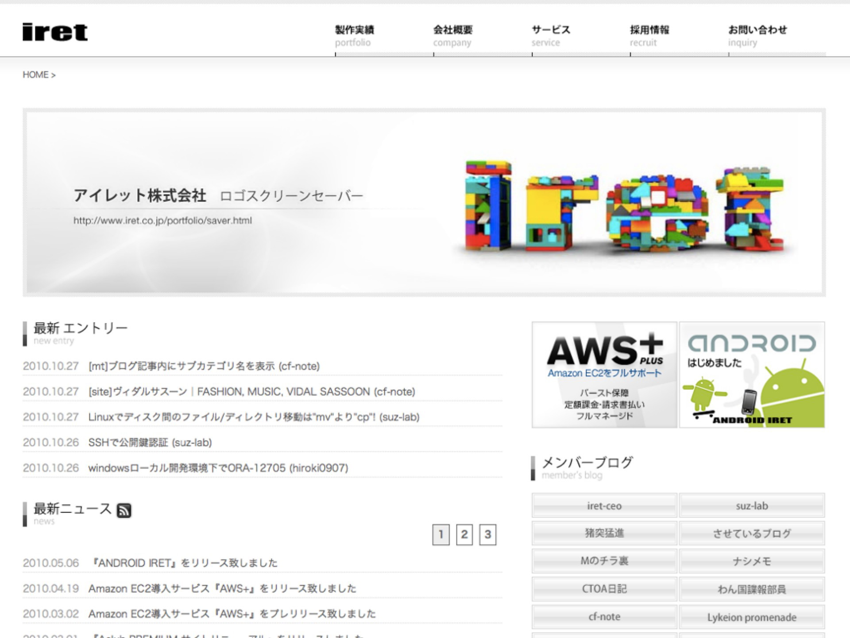The image size is (850, 638).
Task: Open the 猪突猛進 member blog
Action: (604, 533)
